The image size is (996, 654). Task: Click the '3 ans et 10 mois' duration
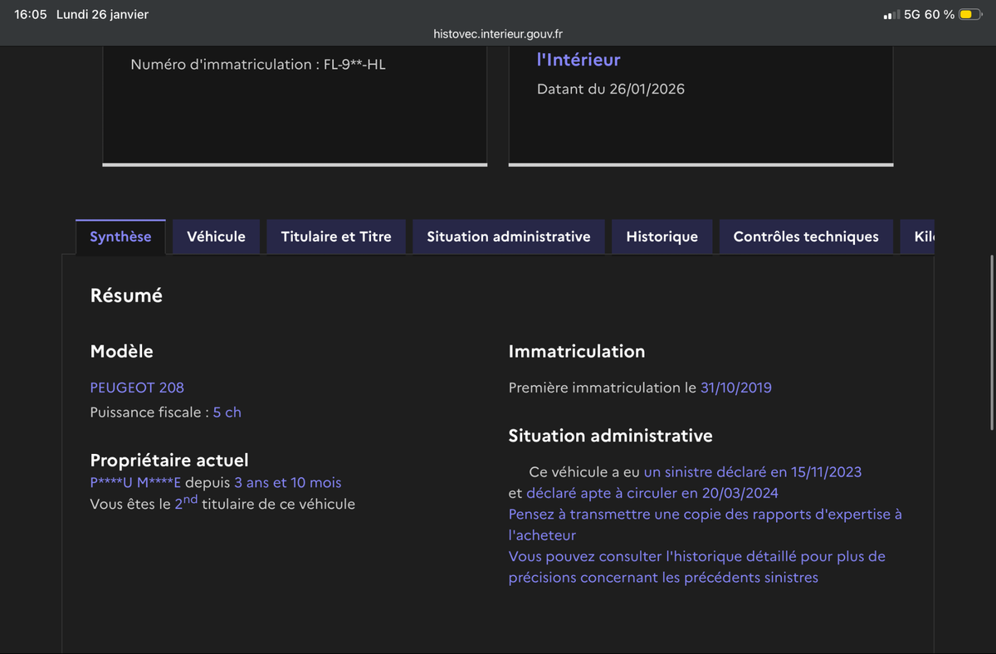(287, 483)
